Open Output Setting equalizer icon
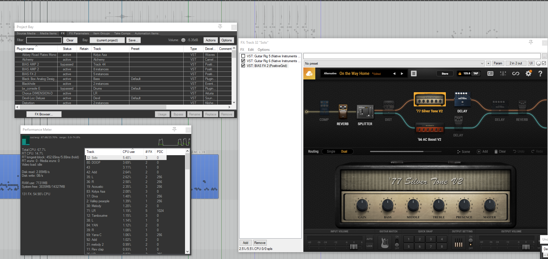Screen dimensions: 548x259 pos(458,242)
